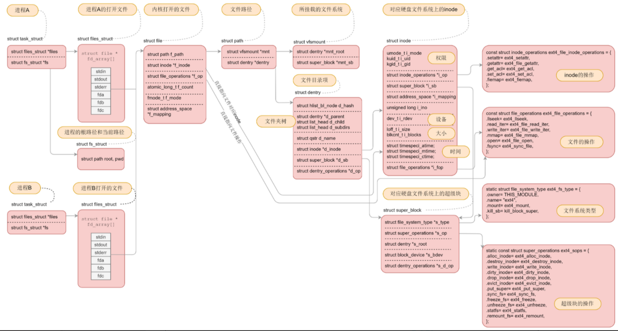Select the 超级块的操作 label bubble
The width and height of the screenshot is (618, 331).
(577, 304)
